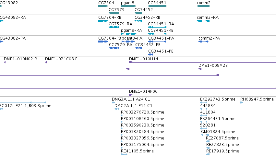Click the RE41105.5prime EST label

click(137, 151)
